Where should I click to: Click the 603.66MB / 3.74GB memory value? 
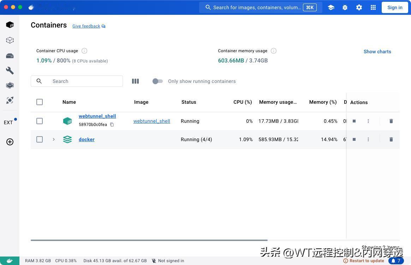[x=243, y=60]
